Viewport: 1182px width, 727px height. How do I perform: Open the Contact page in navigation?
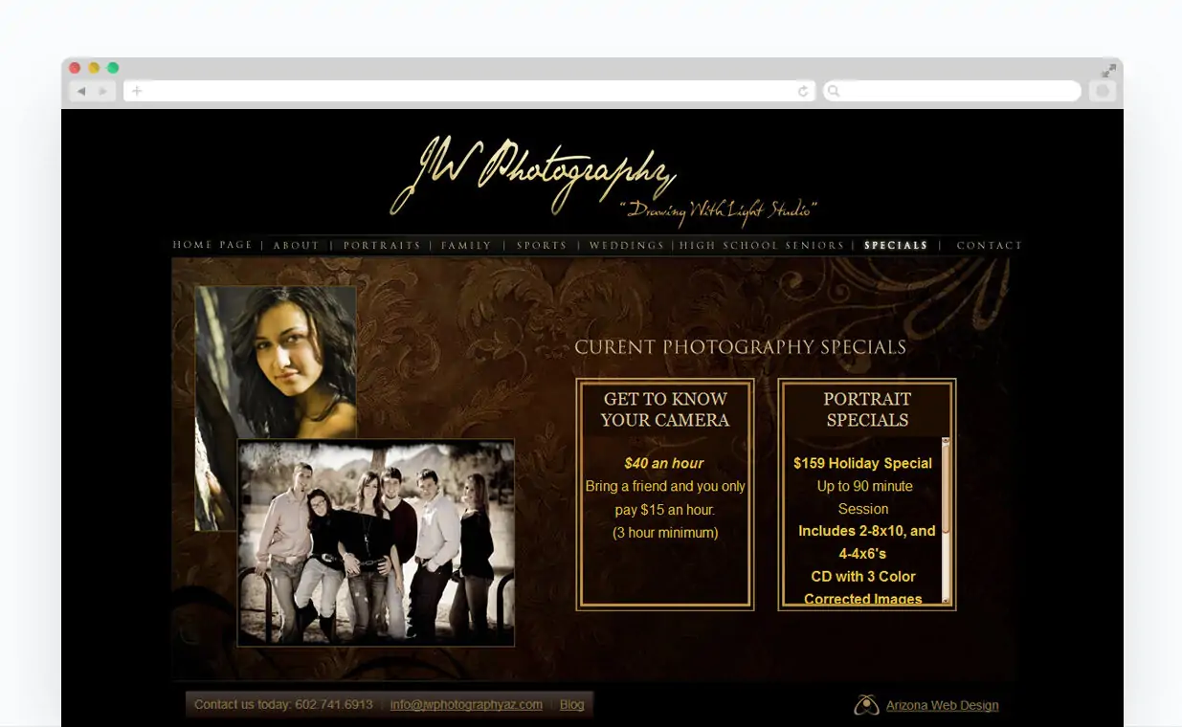[990, 246]
